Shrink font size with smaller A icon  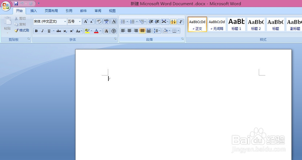point(92,21)
